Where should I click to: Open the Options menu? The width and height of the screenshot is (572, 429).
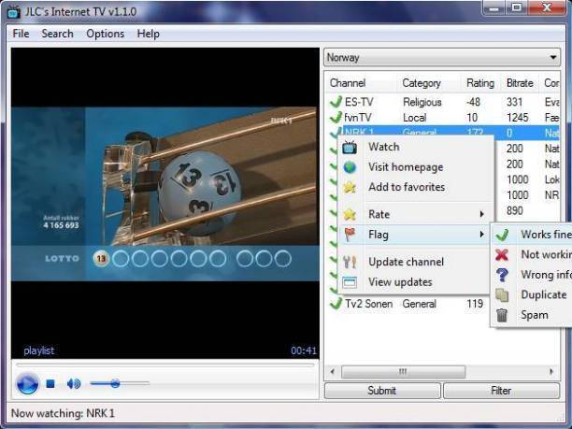pos(106,34)
